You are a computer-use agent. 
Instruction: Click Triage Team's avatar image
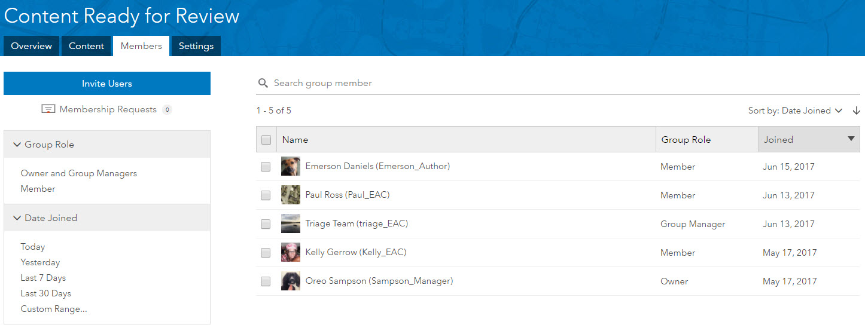[x=291, y=224]
